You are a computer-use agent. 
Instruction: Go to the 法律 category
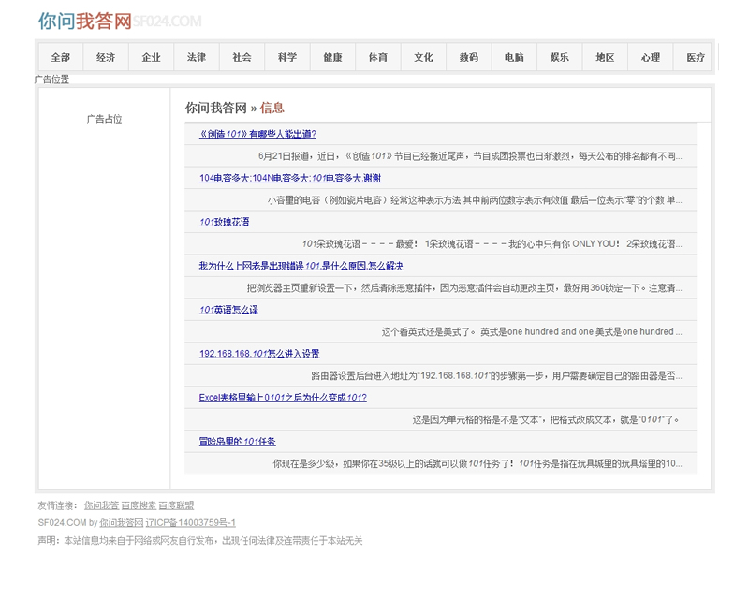[x=197, y=57]
